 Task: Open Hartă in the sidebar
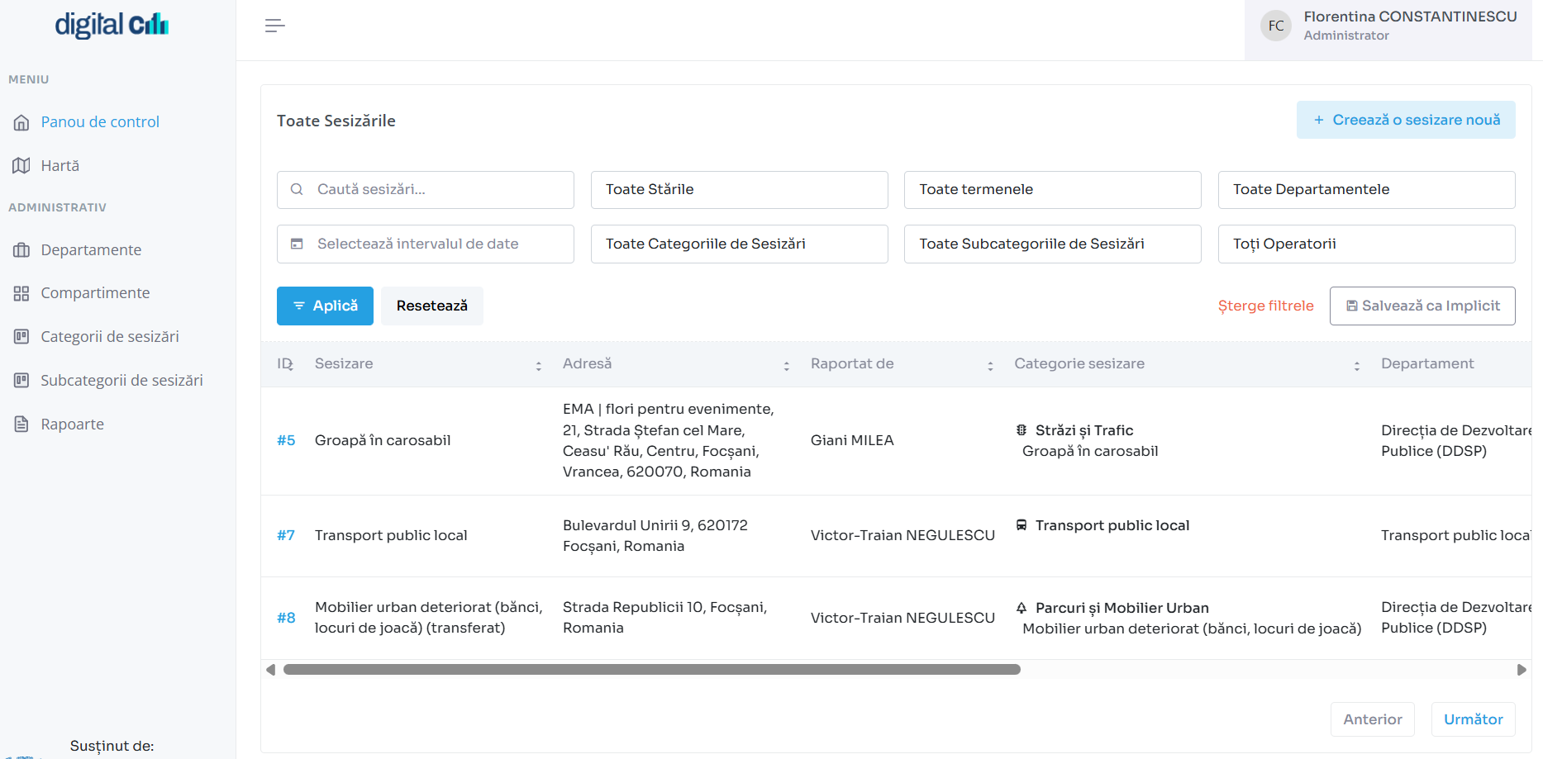(60, 166)
